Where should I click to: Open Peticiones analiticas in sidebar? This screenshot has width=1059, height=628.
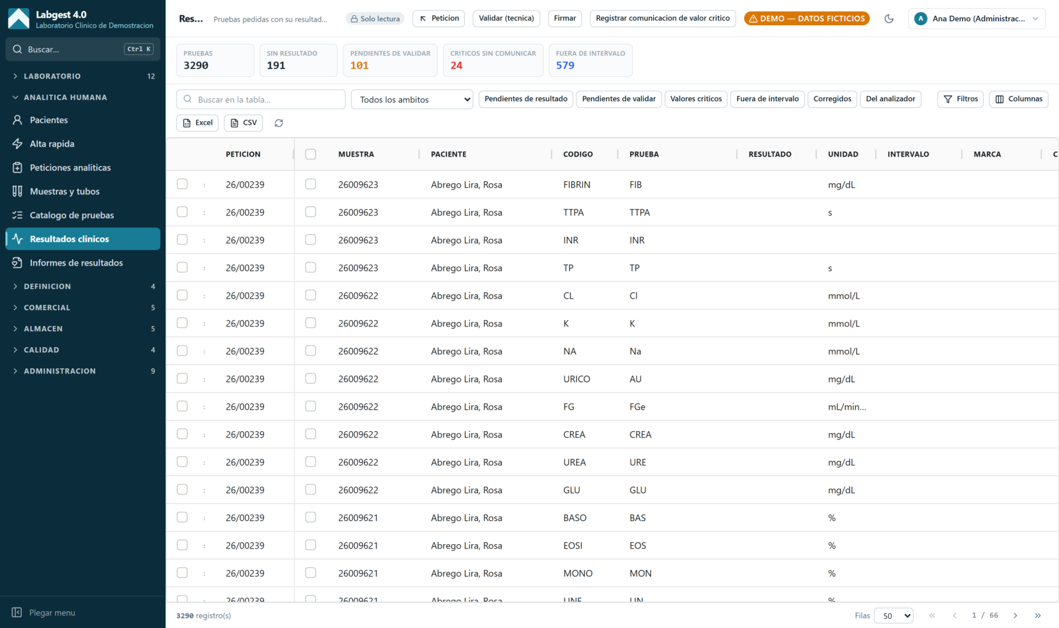83,167
